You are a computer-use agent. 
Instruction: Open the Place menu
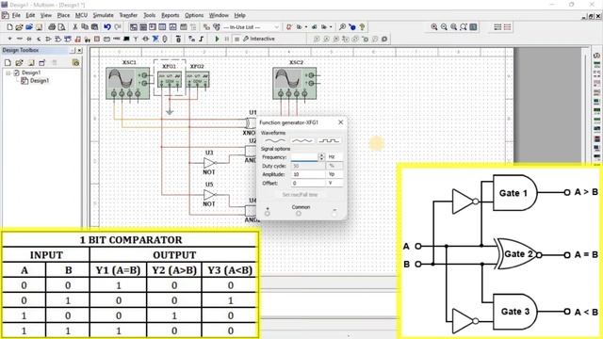point(63,15)
